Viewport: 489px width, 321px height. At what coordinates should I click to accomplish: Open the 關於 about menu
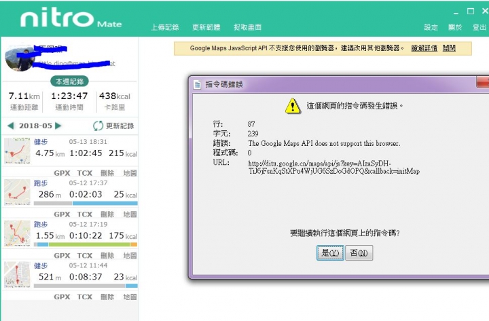[x=455, y=27]
